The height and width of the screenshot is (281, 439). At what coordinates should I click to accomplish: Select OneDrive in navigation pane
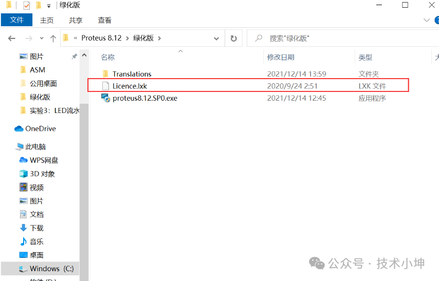point(40,129)
